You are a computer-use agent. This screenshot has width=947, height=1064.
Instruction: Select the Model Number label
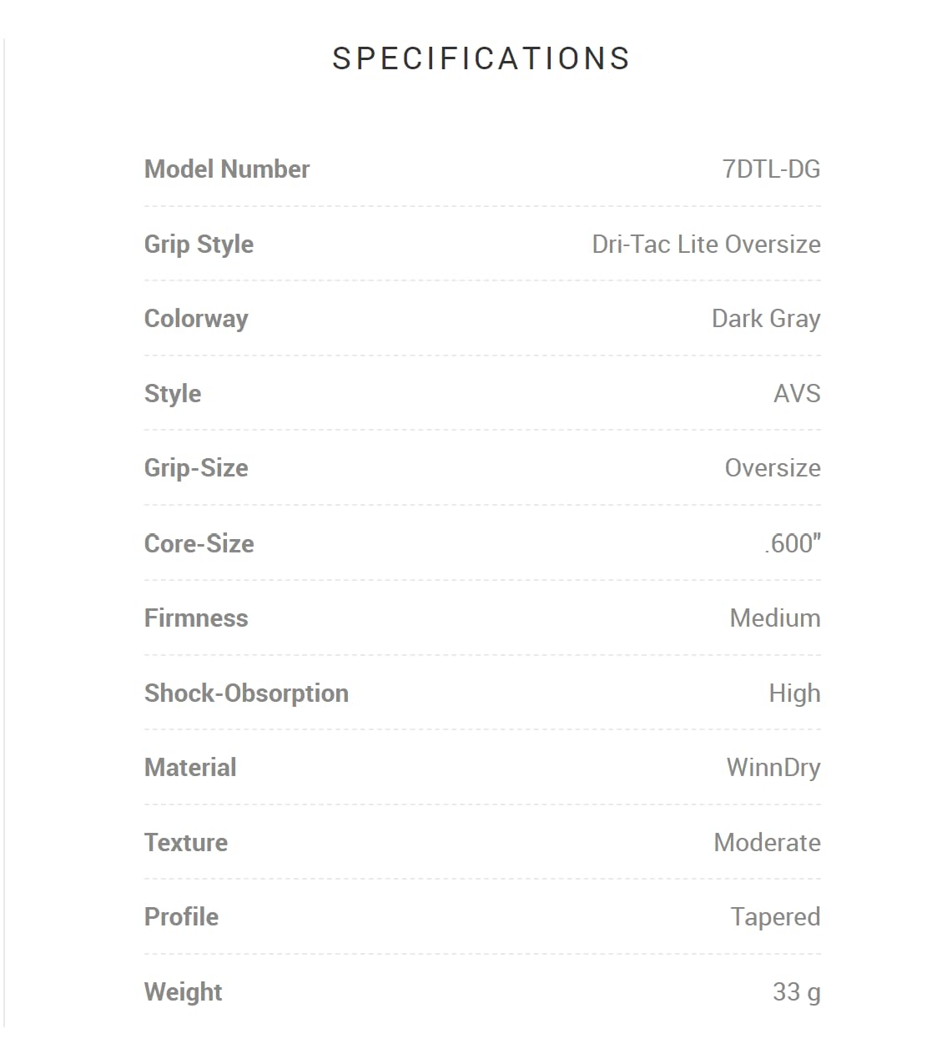click(227, 169)
